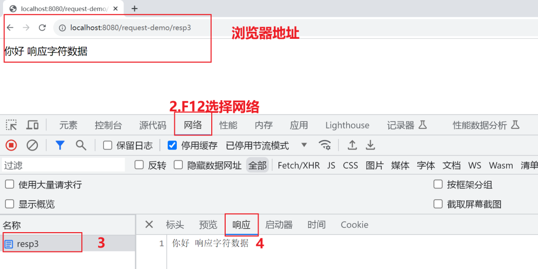Click the inspect element selector icon
This screenshot has height=269, width=538.
point(11,125)
